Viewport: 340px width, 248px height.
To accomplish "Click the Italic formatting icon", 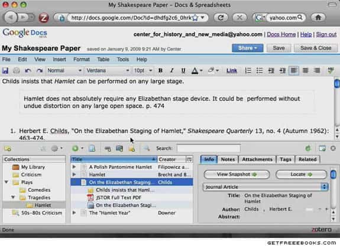I will point(171,71).
